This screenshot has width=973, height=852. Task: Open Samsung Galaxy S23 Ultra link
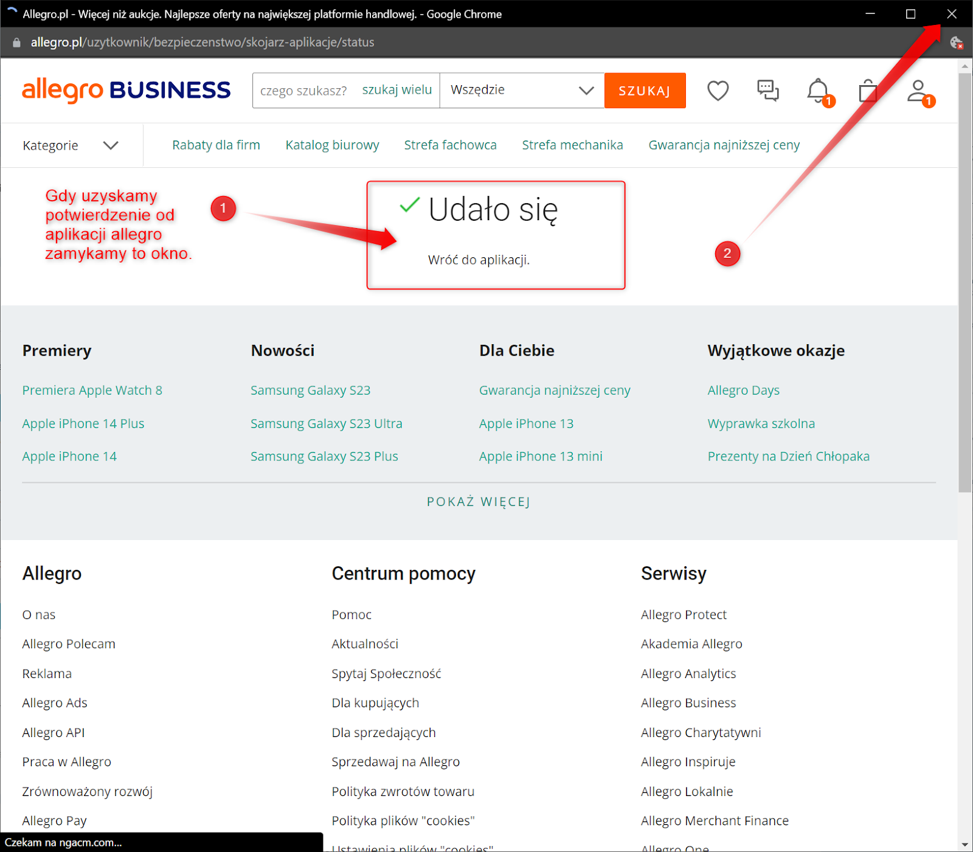(x=327, y=424)
